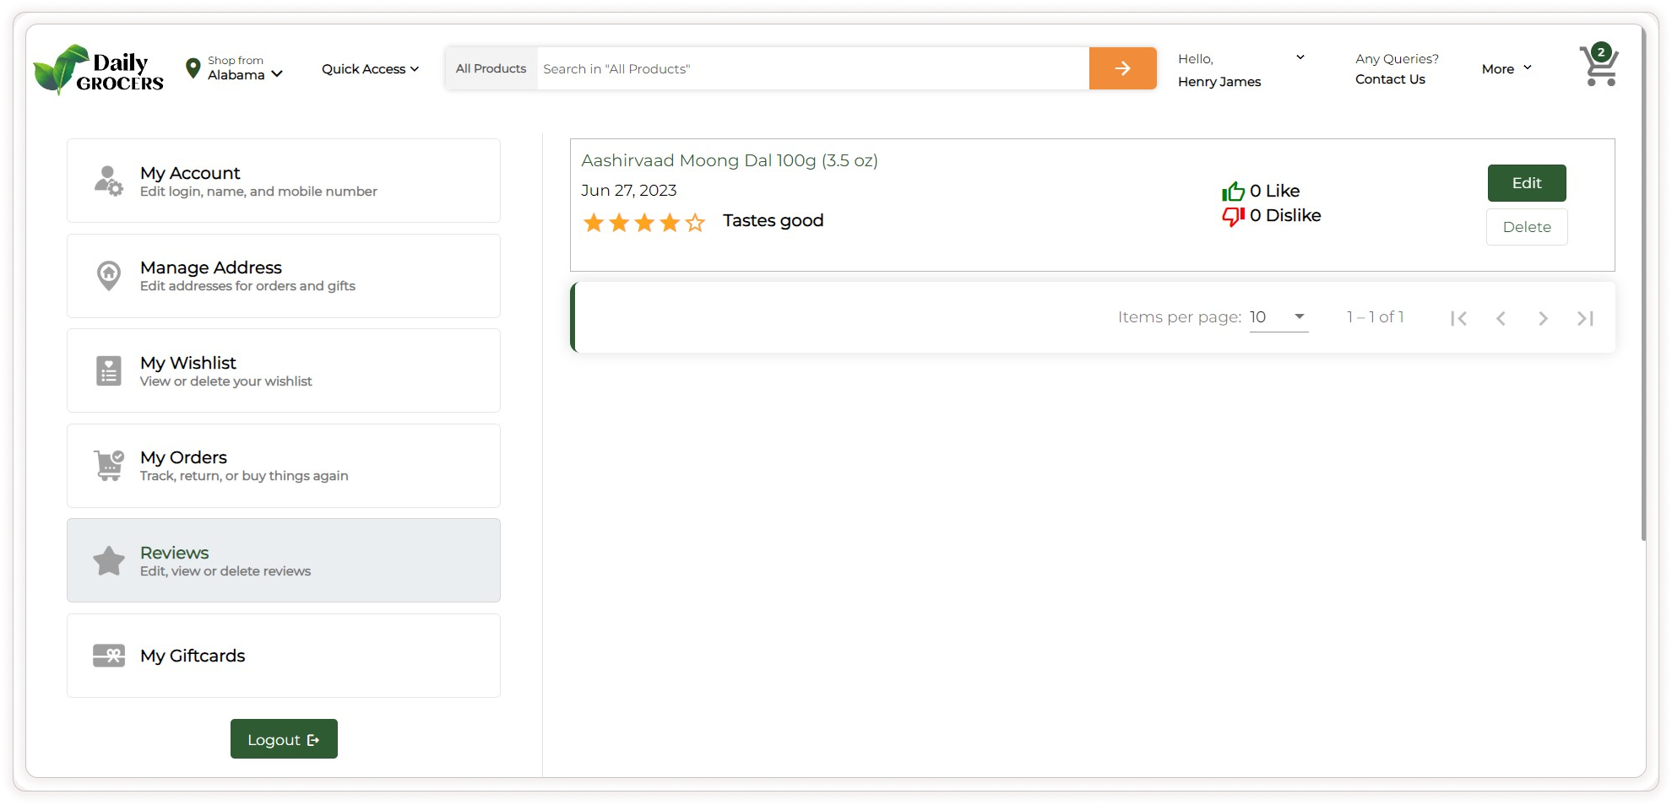Expand the Shop from Alabama location dropdown
1672x805 pixels.
pos(236,69)
